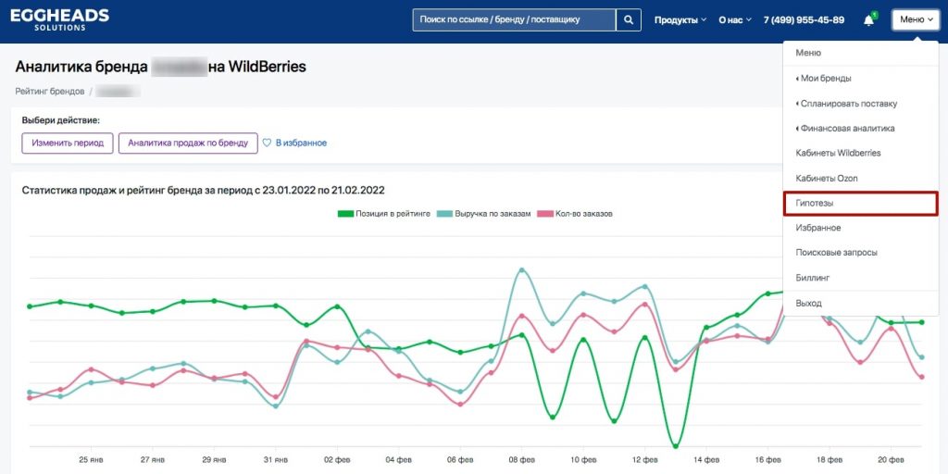This screenshot has height=474, width=948.
Task: Click the pink Кол-во заказов swatch
Action: [x=544, y=214]
